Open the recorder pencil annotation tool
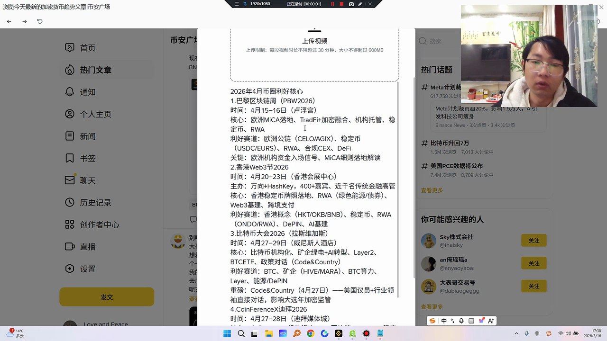 tap(360, 4)
